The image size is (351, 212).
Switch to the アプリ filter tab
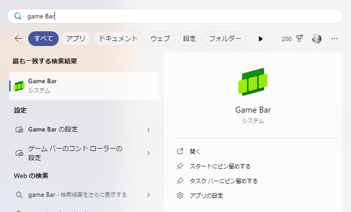tap(76, 39)
